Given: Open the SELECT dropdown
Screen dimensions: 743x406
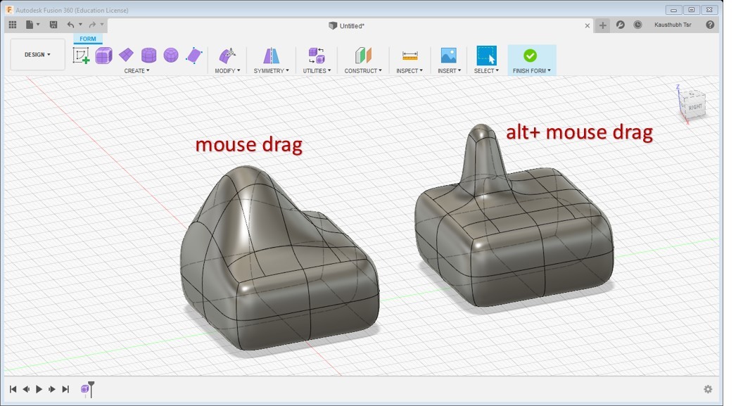Looking at the screenshot, I should (x=486, y=70).
